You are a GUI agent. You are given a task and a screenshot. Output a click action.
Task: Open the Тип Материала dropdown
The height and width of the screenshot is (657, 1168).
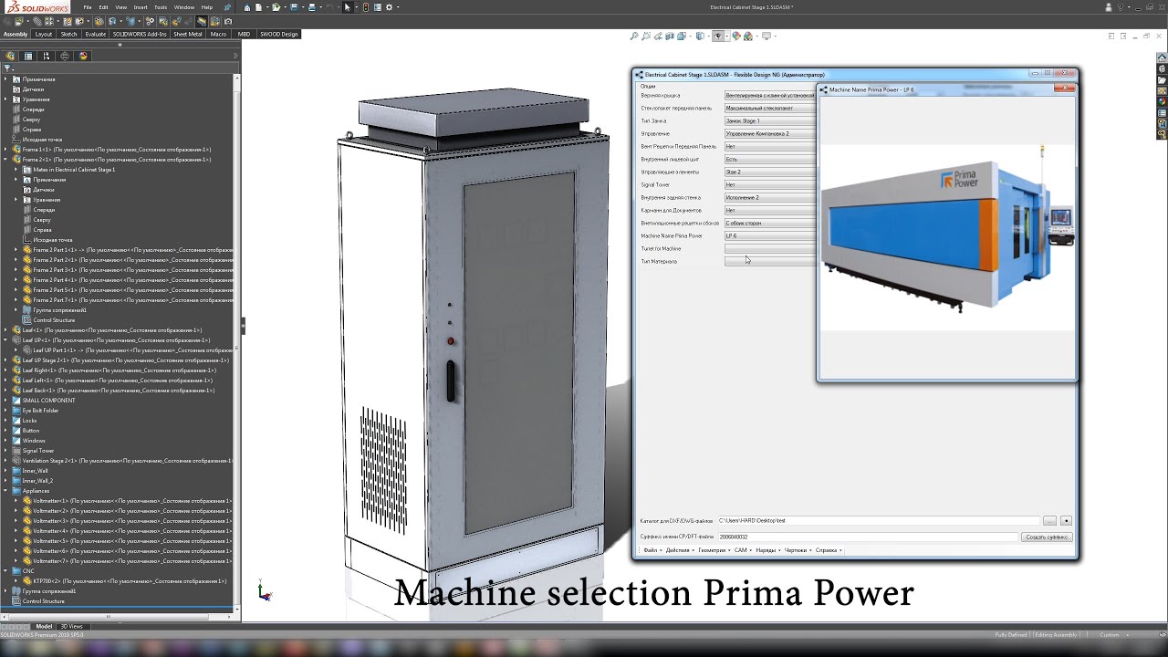coord(770,261)
